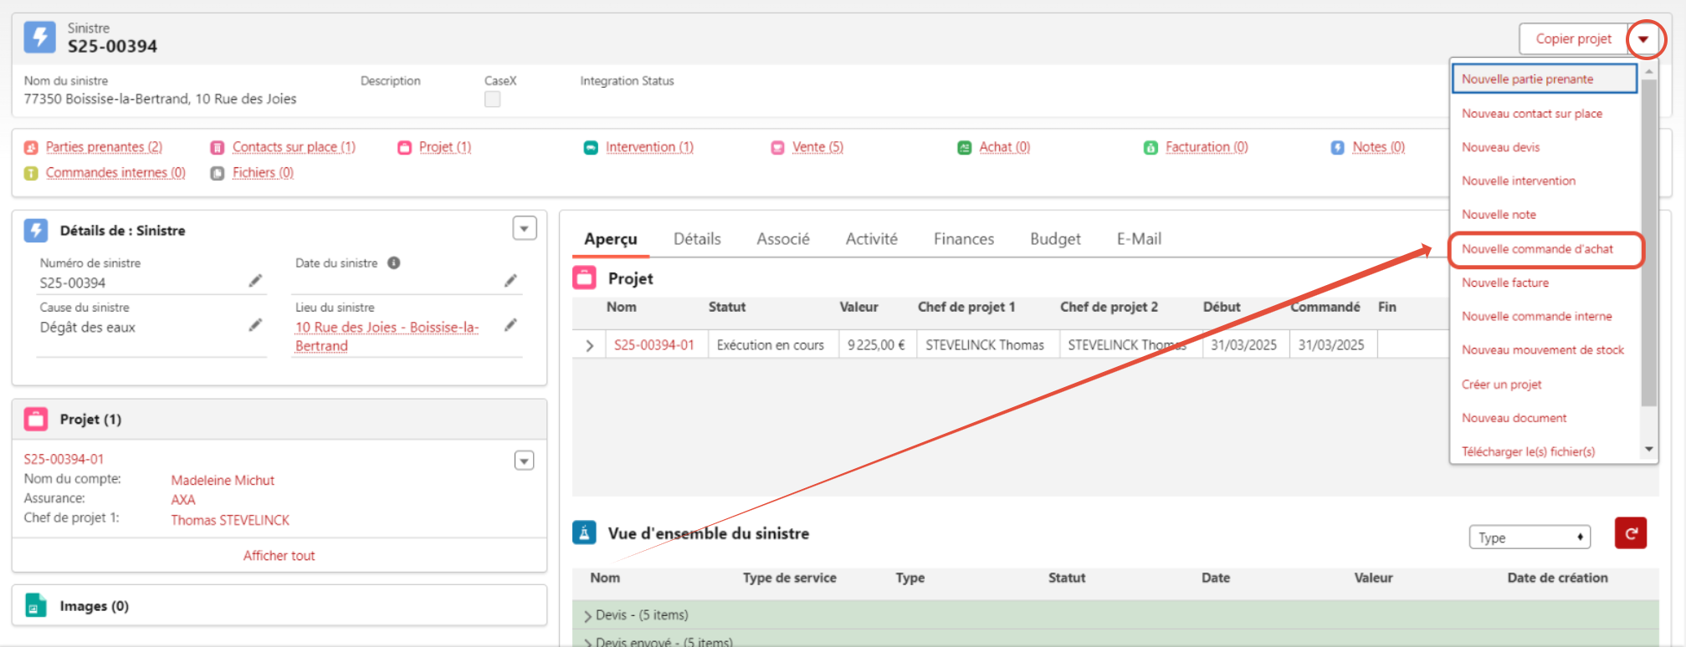Click the Vente related-list icon

point(777,148)
